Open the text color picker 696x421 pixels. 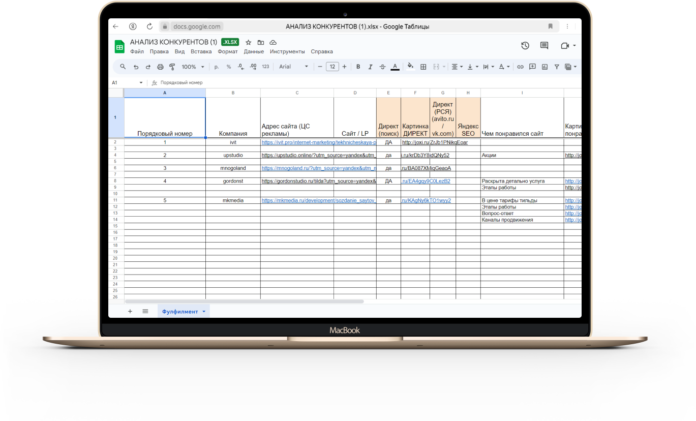pos(395,67)
